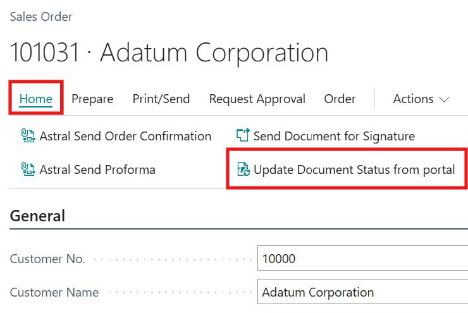Go to the Order tab
The height and width of the screenshot is (313, 468).
coord(340,99)
